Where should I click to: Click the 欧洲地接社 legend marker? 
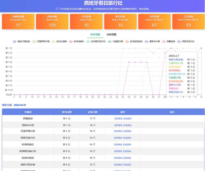[x=71, y=41]
